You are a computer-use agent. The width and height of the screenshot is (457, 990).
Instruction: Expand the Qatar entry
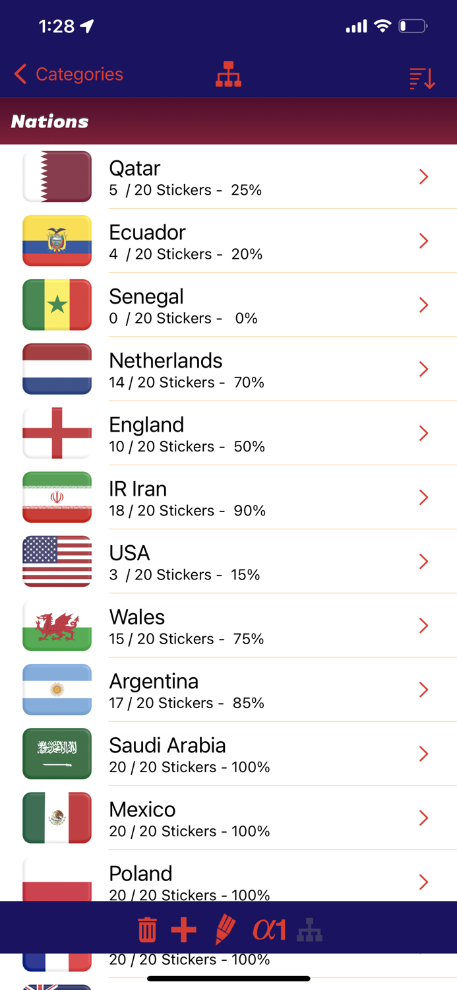[423, 176]
